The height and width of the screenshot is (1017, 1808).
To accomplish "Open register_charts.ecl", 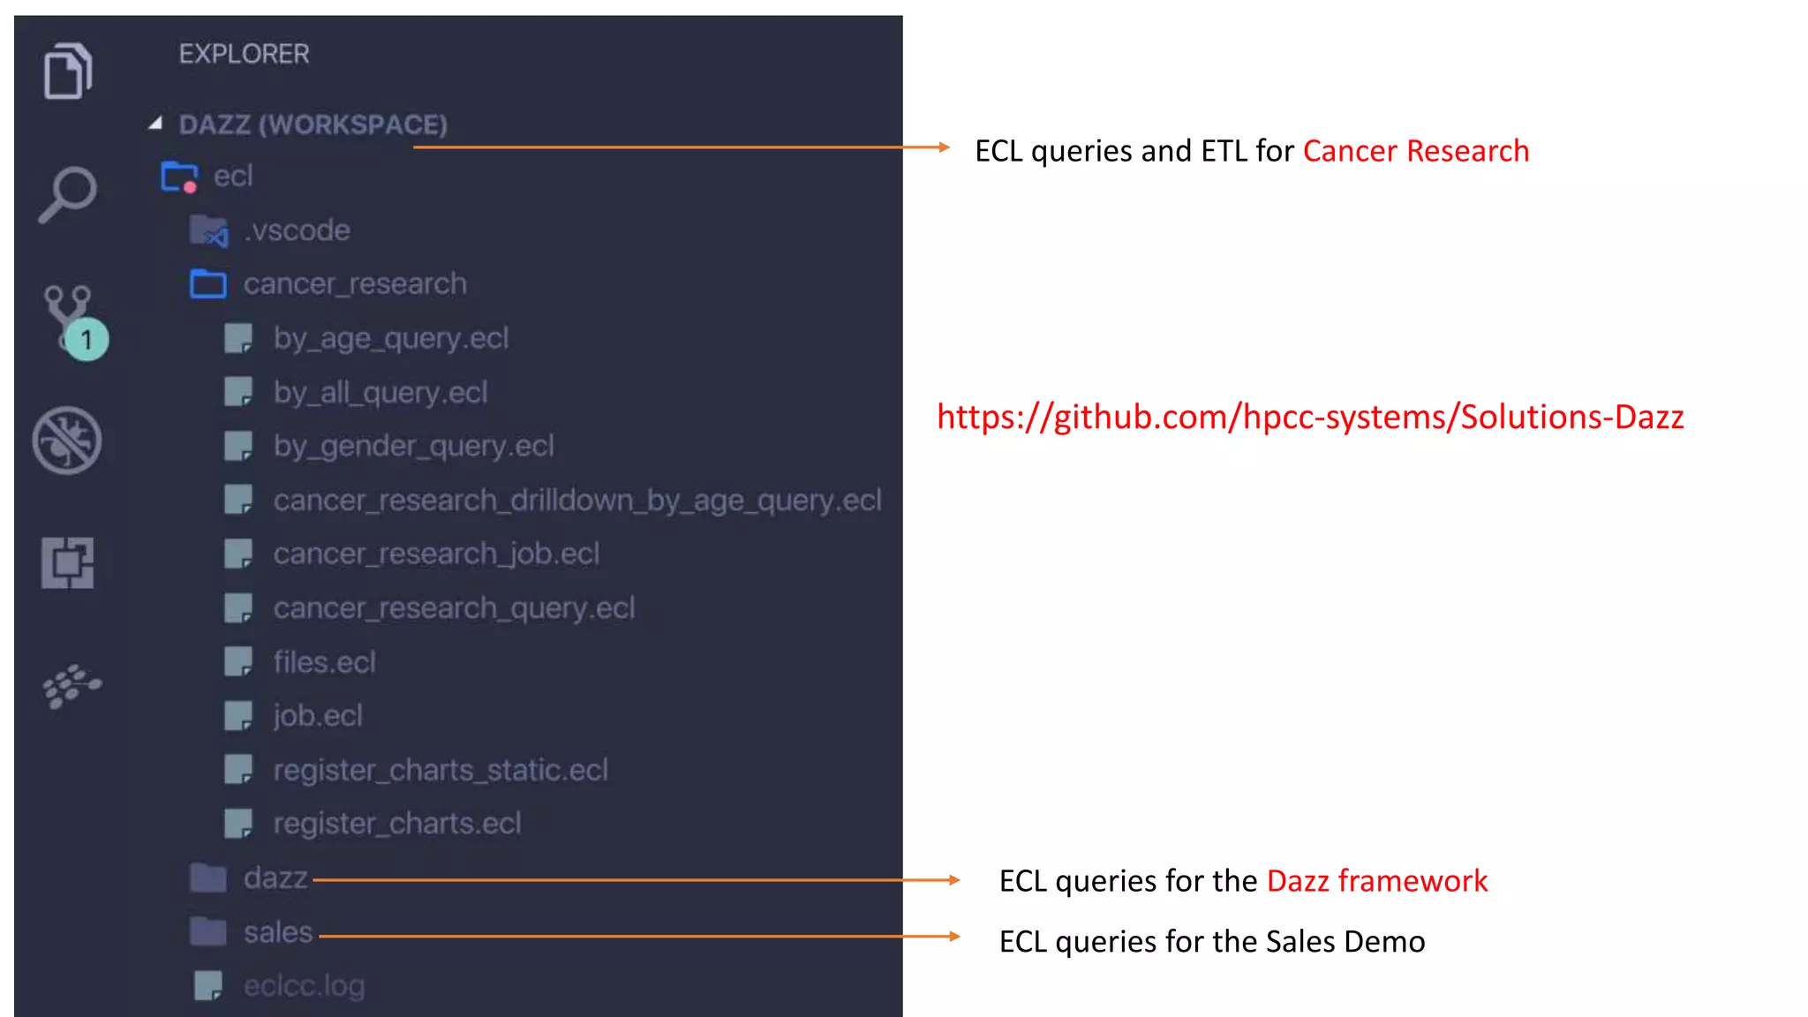I will [397, 824].
